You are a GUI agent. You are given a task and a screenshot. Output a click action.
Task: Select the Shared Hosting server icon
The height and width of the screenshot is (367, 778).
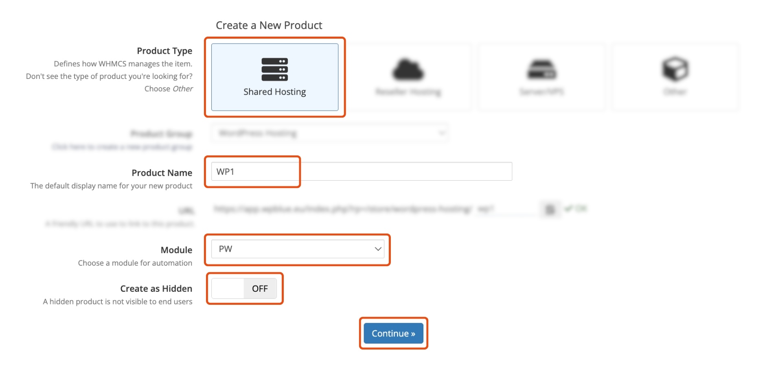(274, 70)
